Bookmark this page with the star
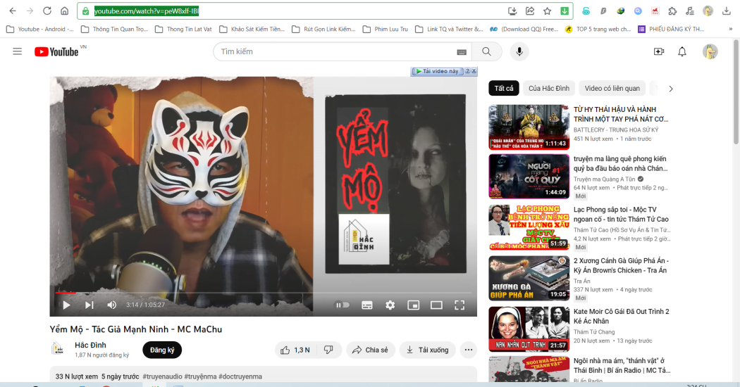 pyautogui.click(x=547, y=11)
